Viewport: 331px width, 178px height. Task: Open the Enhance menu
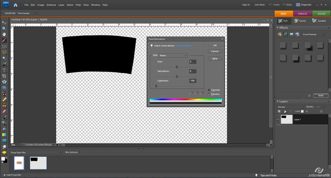pos(51,5)
